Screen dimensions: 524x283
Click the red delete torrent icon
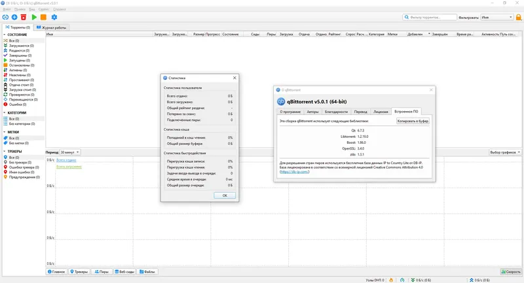pos(24,17)
